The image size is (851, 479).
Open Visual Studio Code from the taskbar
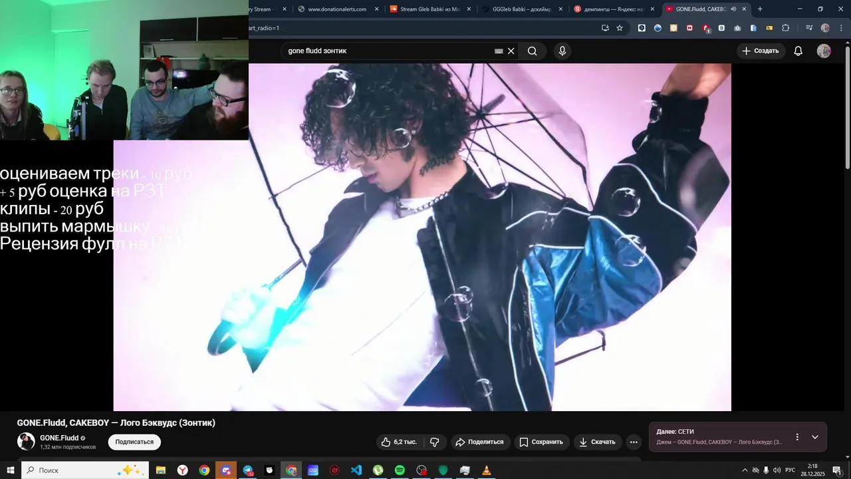(x=356, y=470)
